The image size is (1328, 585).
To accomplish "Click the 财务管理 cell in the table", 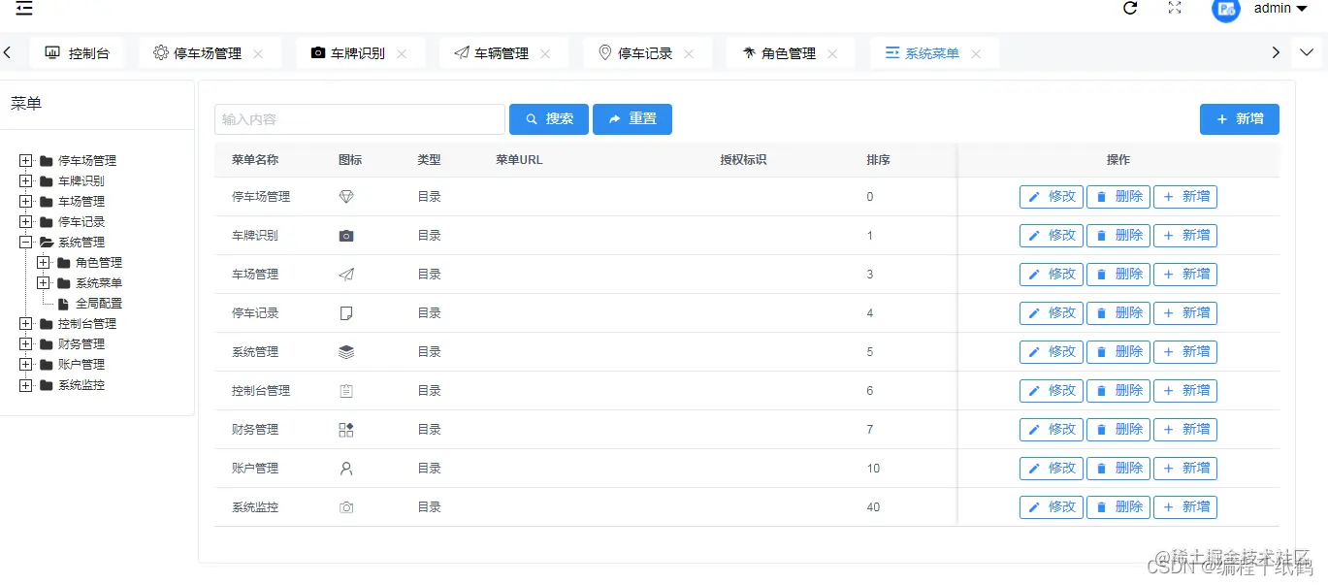I will pos(255,430).
